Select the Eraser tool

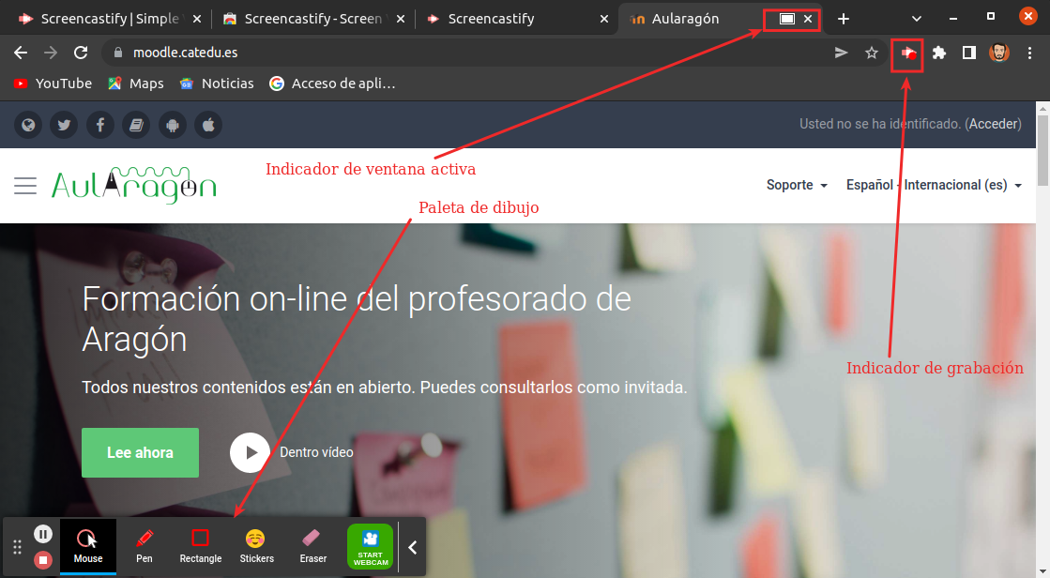[x=312, y=546]
